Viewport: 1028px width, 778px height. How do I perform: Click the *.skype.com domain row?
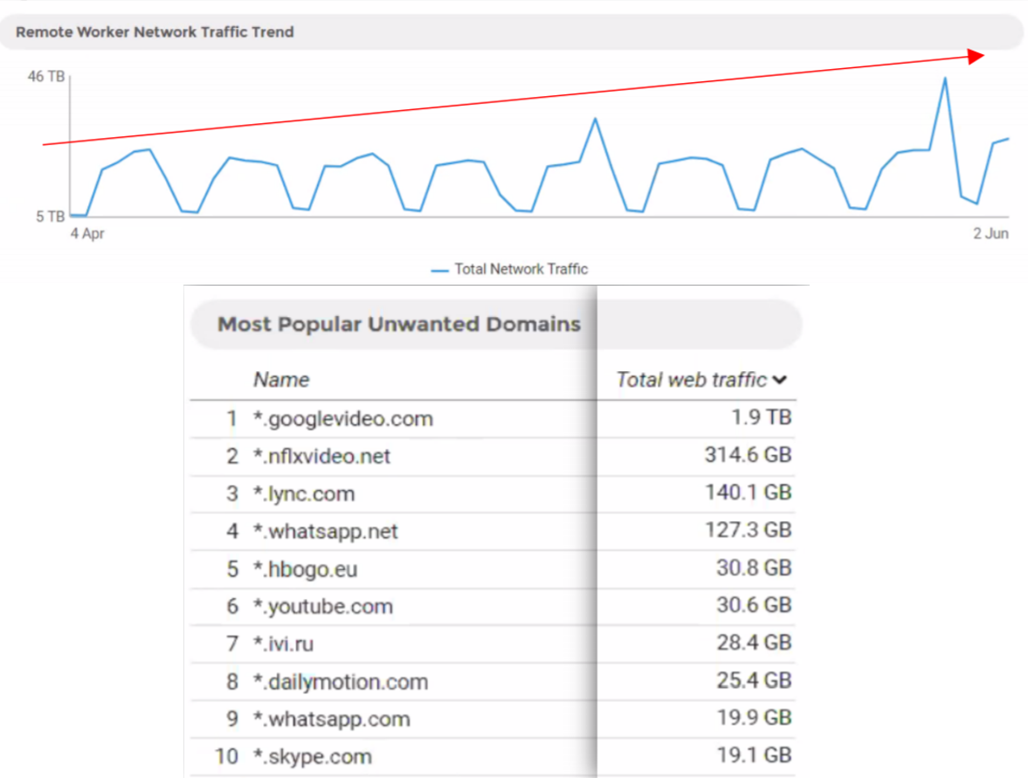[x=312, y=757]
